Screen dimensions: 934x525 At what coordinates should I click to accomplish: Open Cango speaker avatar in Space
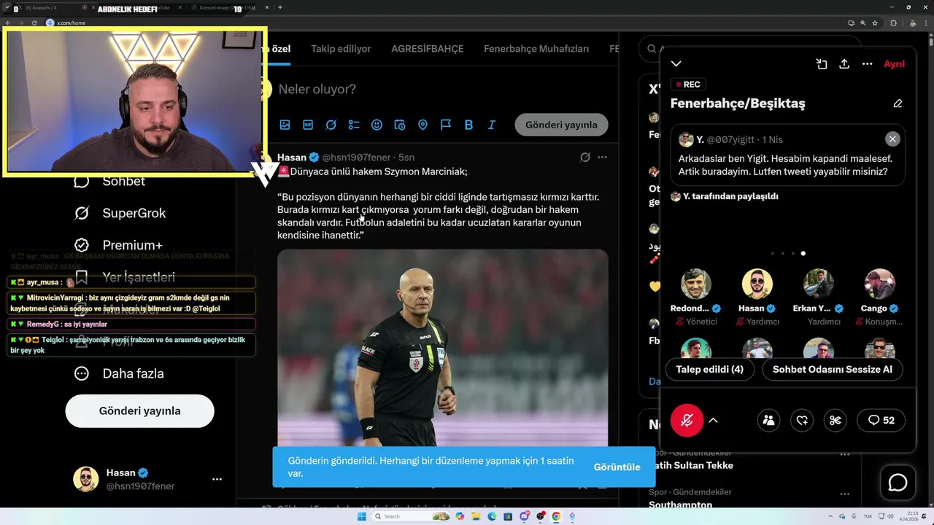tap(879, 284)
